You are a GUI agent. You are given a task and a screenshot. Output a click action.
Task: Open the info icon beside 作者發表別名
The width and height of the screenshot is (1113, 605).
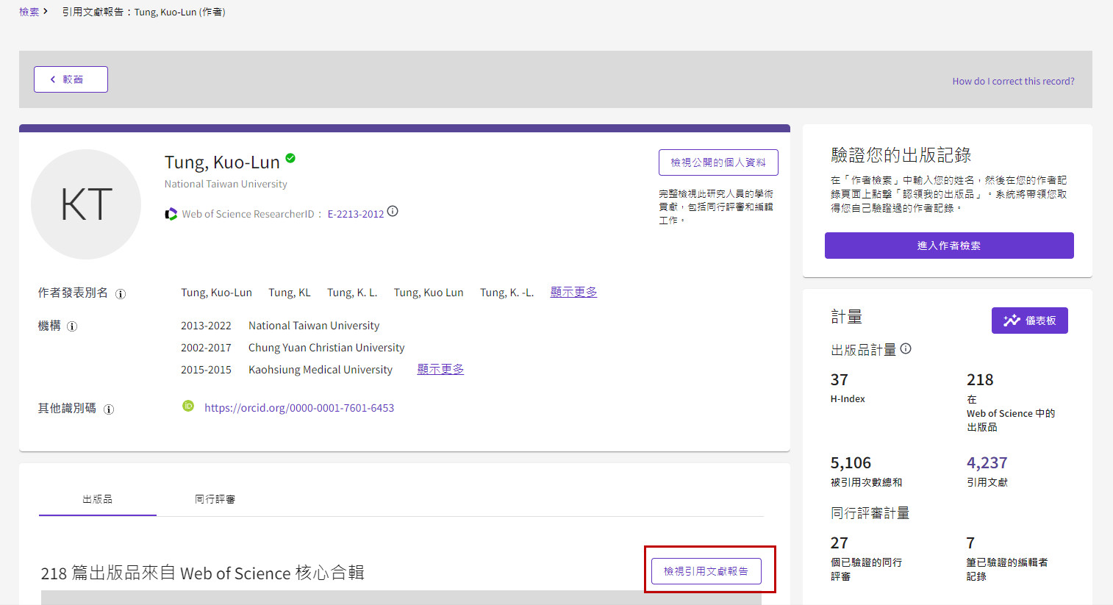point(121,294)
